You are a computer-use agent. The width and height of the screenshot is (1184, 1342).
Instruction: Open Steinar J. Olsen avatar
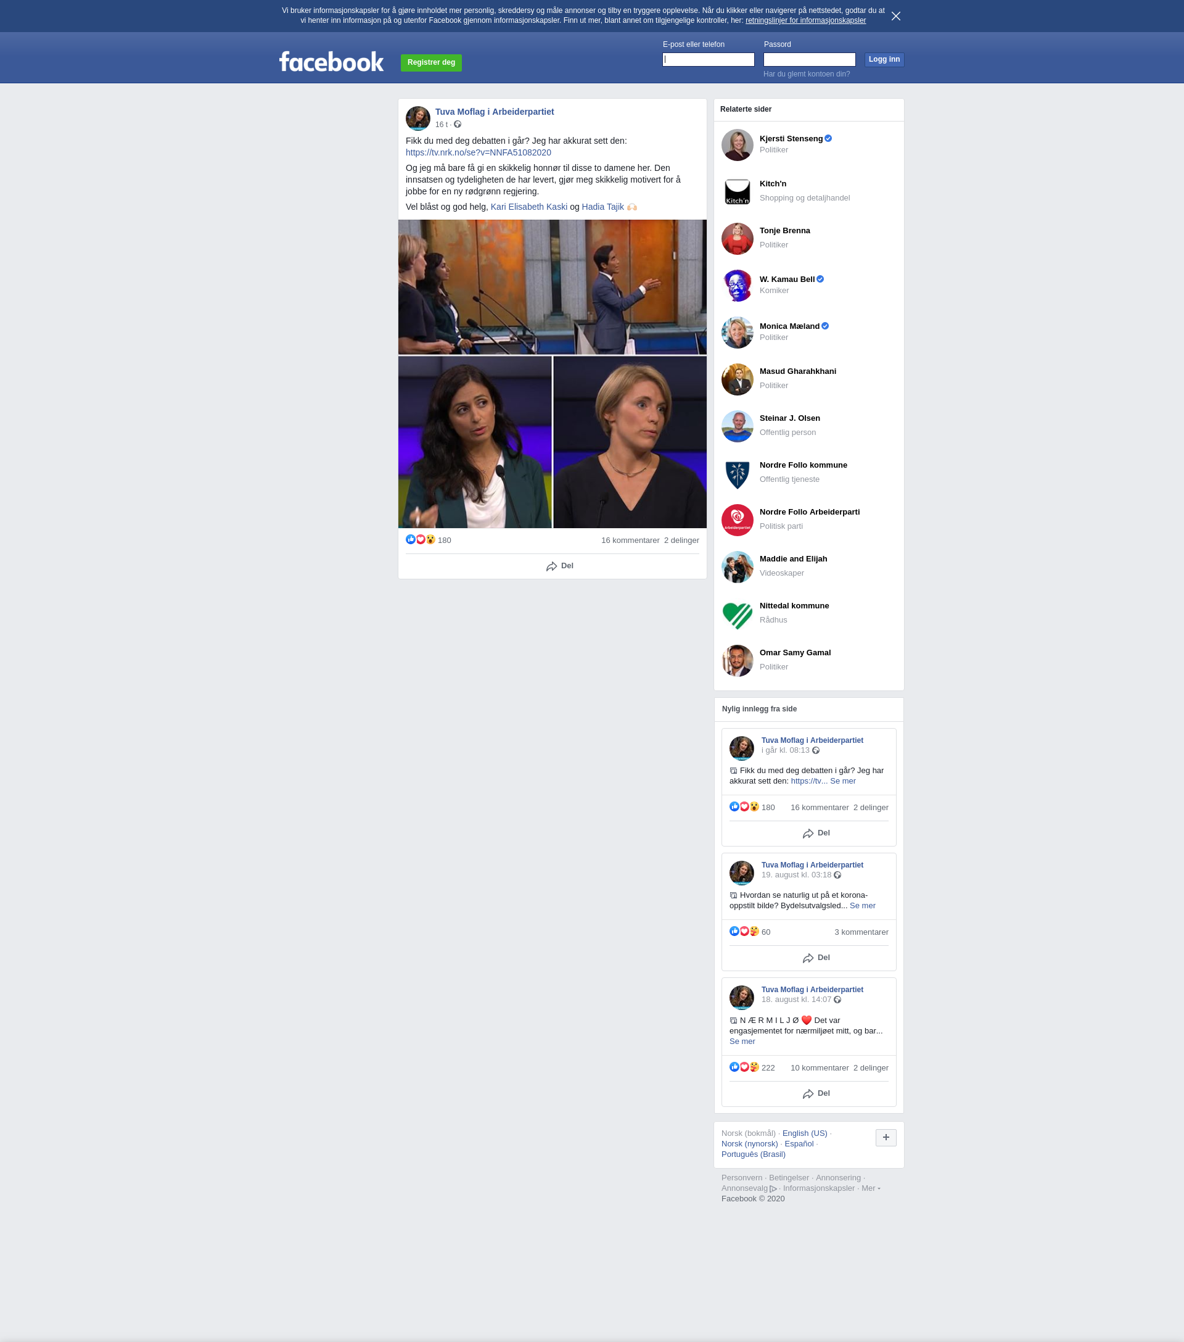pos(737,427)
